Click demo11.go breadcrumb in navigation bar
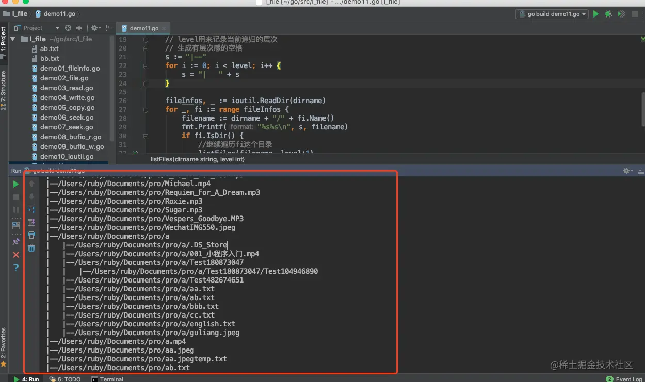 [x=56, y=14]
